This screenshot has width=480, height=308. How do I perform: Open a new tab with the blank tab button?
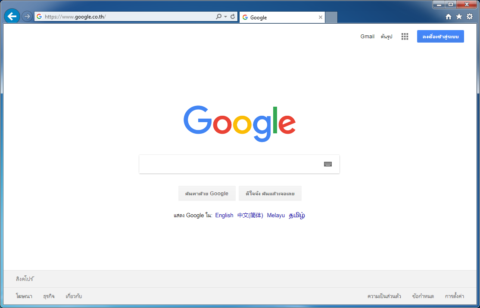(331, 17)
